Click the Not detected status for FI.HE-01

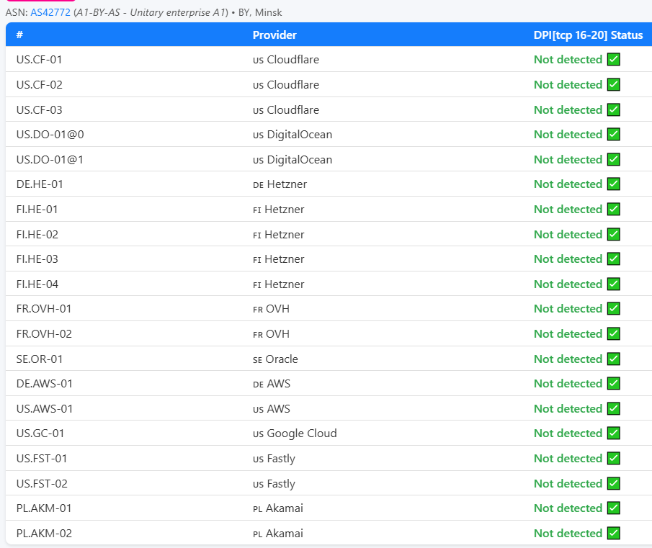click(x=568, y=210)
